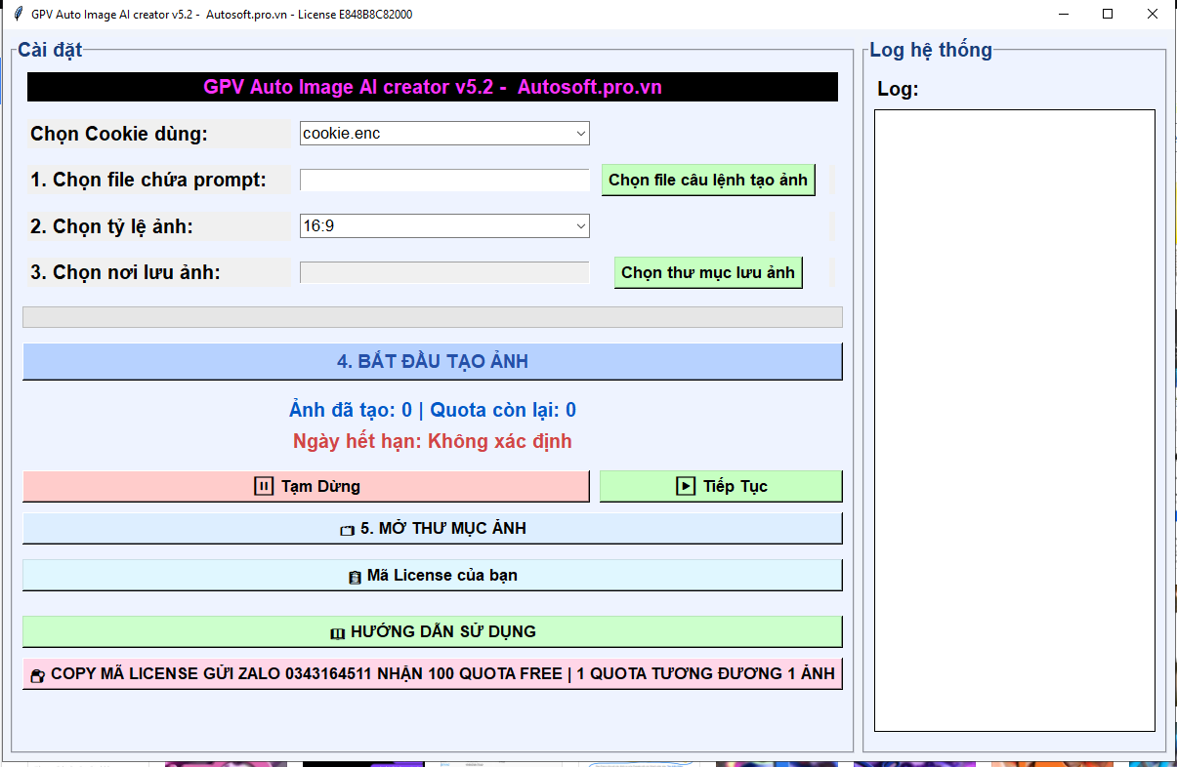The width and height of the screenshot is (1177, 767).
Task: Start with 4. BẮT ĐẦU TẠO ẢNH
Action: pyautogui.click(x=433, y=361)
